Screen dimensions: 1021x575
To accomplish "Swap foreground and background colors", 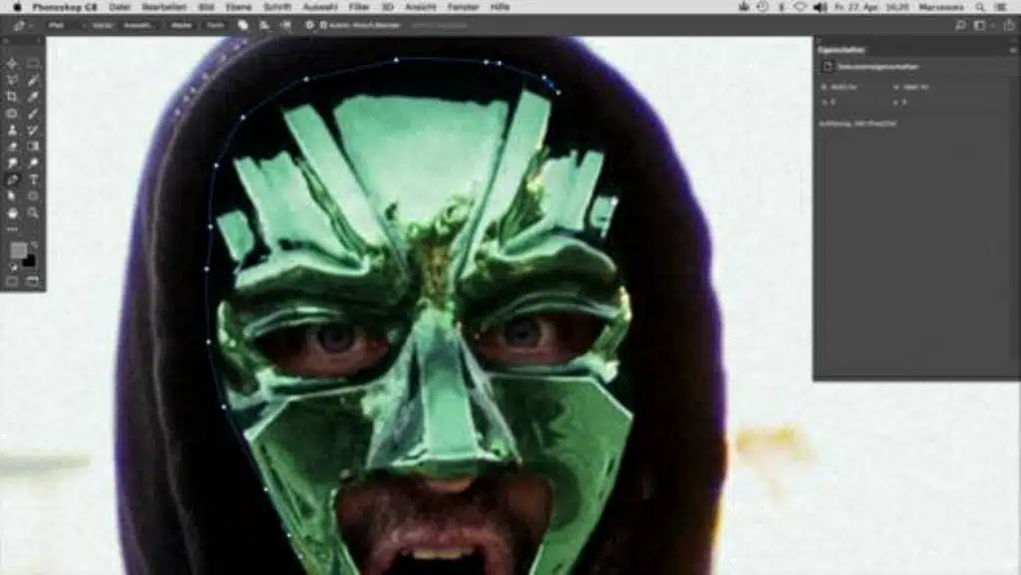I will click(34, 244).
